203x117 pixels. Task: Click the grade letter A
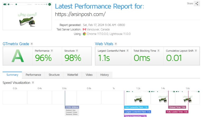pyautogui.click(x=18, y=56)
